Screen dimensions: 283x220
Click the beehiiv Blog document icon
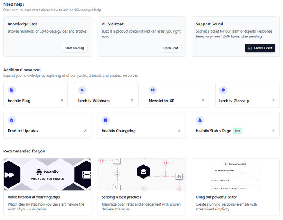coord(12,90)
